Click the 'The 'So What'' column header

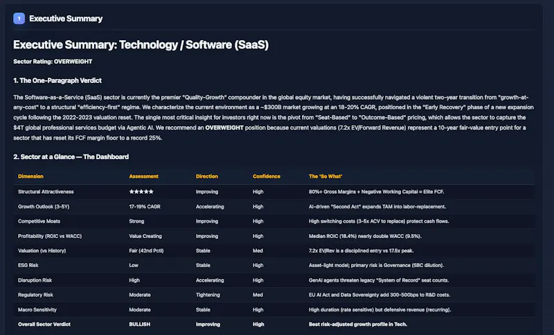tap(325, 176)
